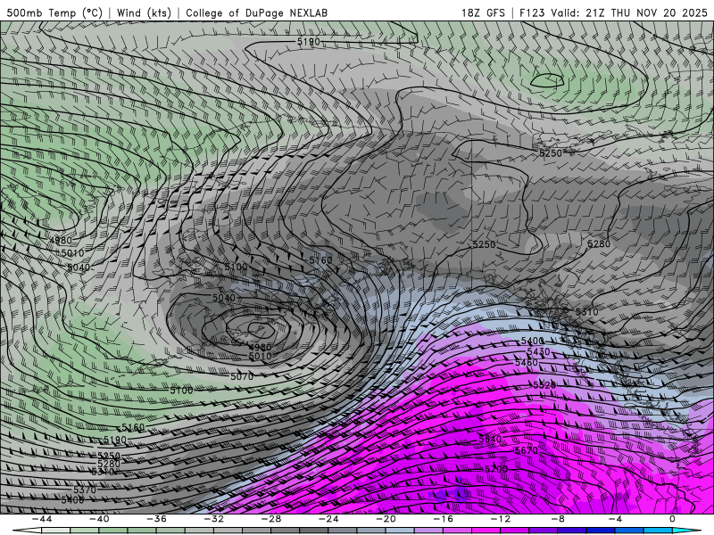Click the -16 colorbar tick label
The width and height of the screenshot is (714, 535).
pos(443,519)
